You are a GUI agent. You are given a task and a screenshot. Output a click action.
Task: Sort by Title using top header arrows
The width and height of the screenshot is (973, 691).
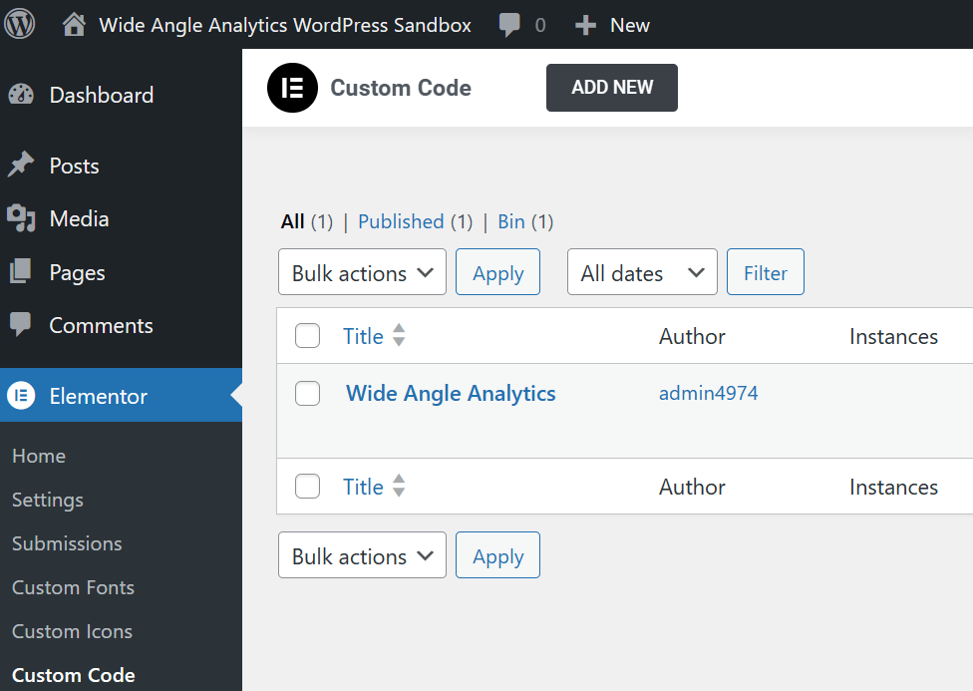pyautogui.click(x=399, y=335)
